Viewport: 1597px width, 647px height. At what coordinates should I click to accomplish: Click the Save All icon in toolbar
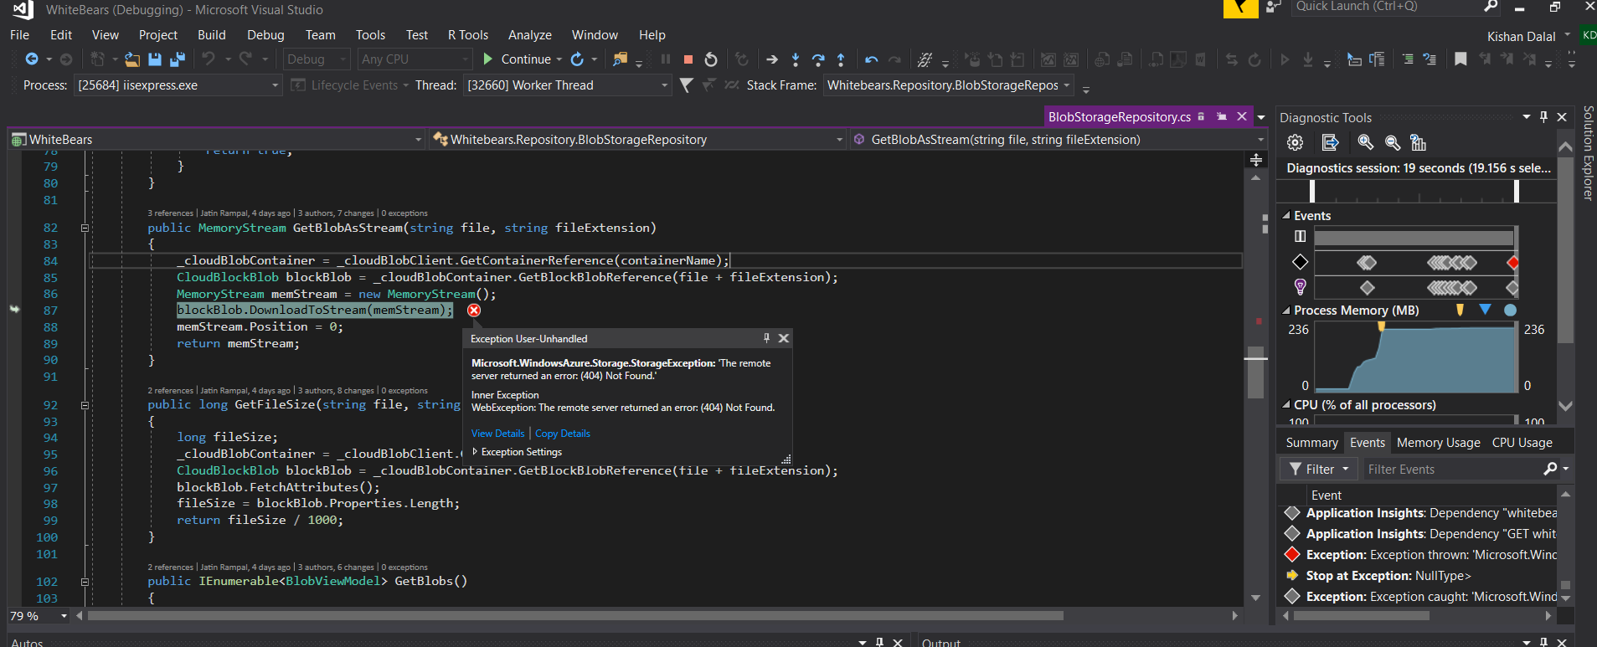[x=177, y=59]
